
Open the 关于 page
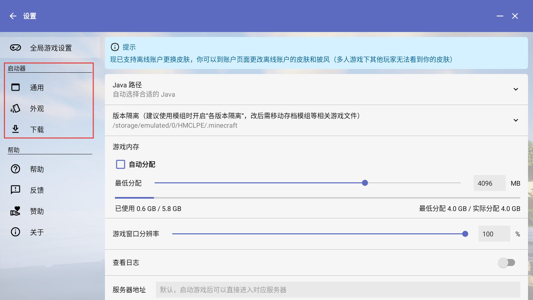pos(50,232)
